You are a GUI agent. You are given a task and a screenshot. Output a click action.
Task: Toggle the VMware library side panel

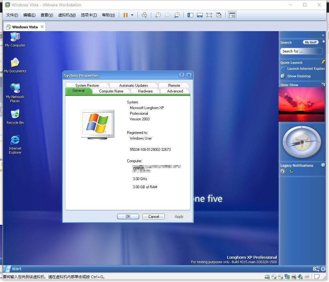(x=190, y=15)
